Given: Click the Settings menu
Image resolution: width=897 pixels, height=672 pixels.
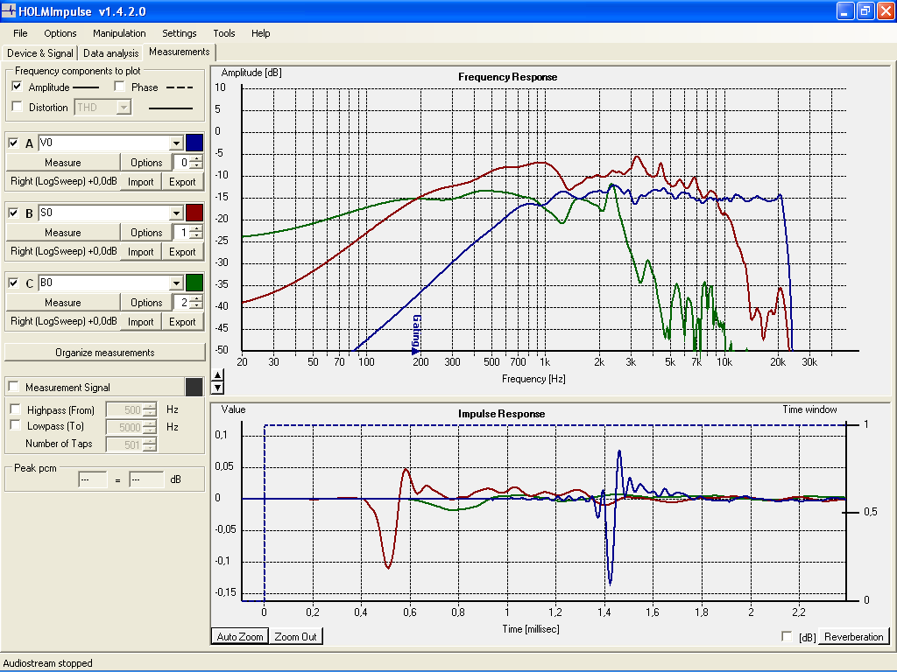Looking at the screenshot, I should 179,33.
